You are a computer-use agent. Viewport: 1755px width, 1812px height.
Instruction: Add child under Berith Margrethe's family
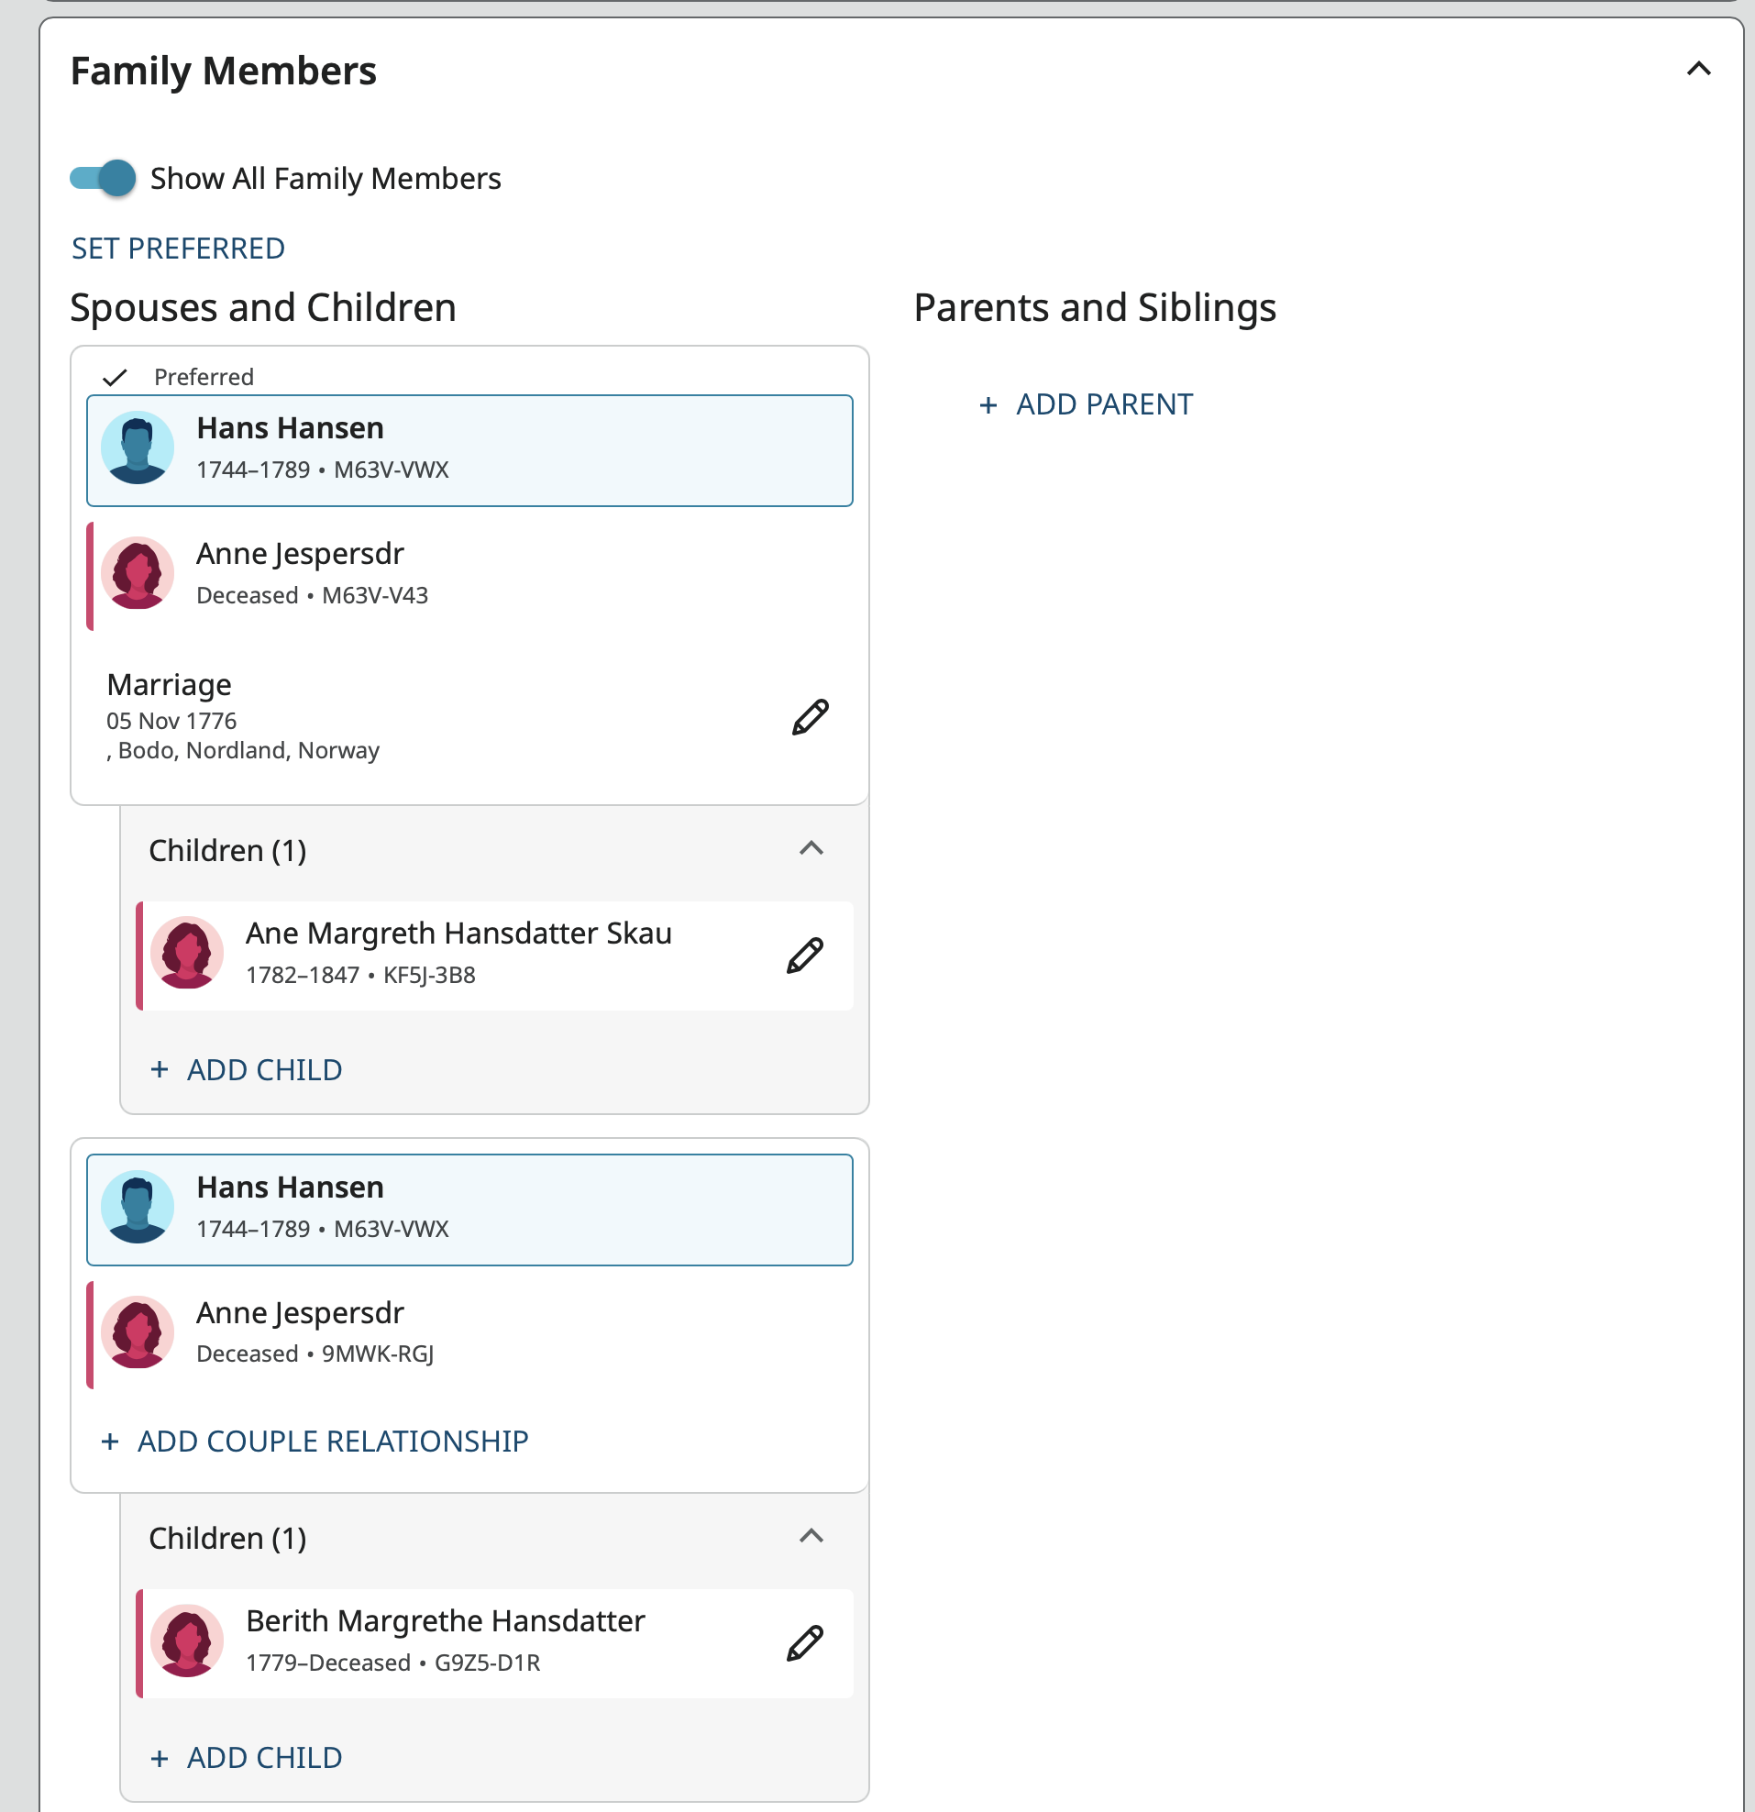click(x=247, y=1758)
